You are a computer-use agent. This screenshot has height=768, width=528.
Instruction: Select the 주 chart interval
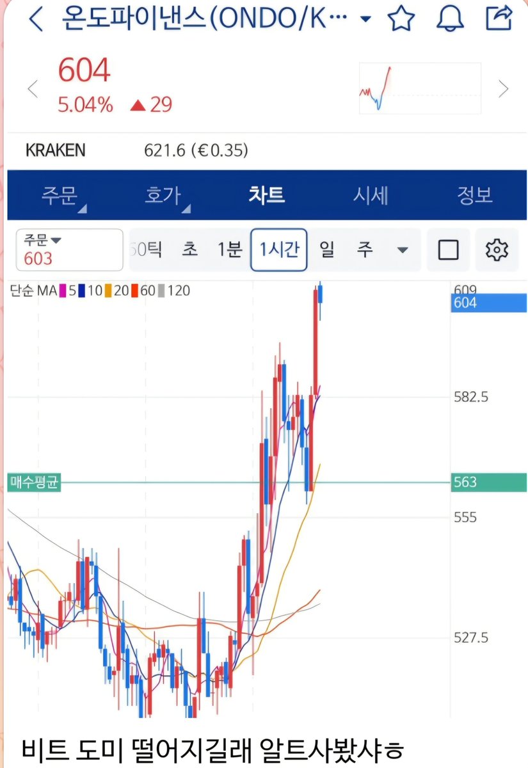(365, 250)
